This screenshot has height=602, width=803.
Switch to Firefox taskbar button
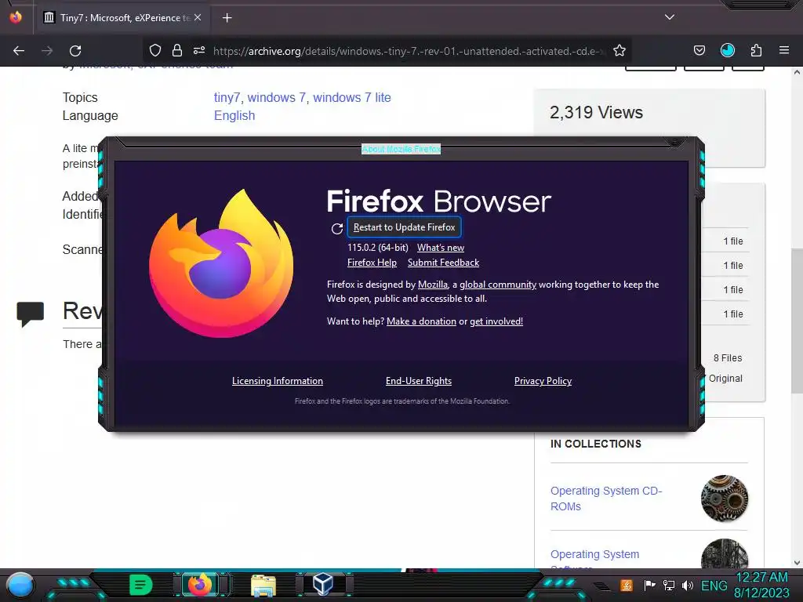[x=201, y=585]
